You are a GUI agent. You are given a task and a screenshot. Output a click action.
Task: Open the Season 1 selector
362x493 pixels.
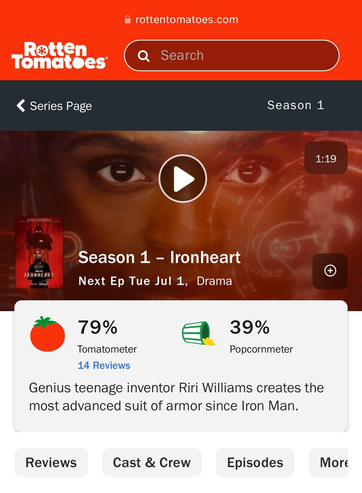point(295,105)
